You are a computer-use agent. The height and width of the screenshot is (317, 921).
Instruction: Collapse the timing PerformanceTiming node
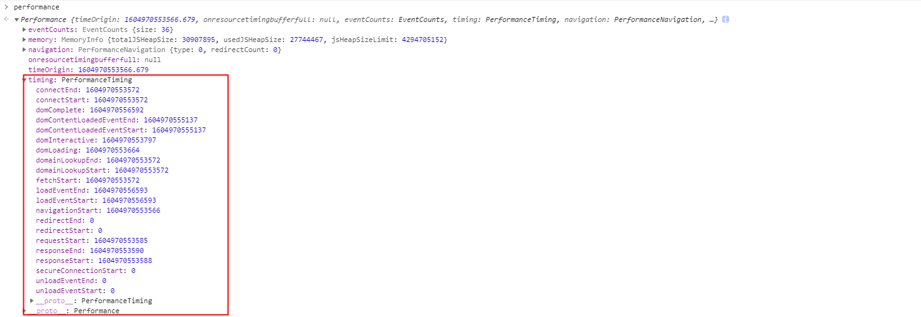coord(25,80)
